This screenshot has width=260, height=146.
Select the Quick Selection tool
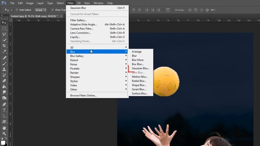tap(4, 40)
